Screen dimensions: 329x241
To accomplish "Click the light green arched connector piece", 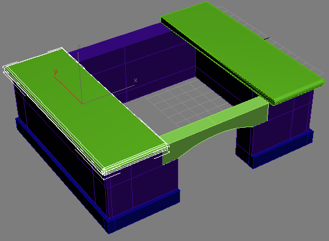I will [214, 128].
